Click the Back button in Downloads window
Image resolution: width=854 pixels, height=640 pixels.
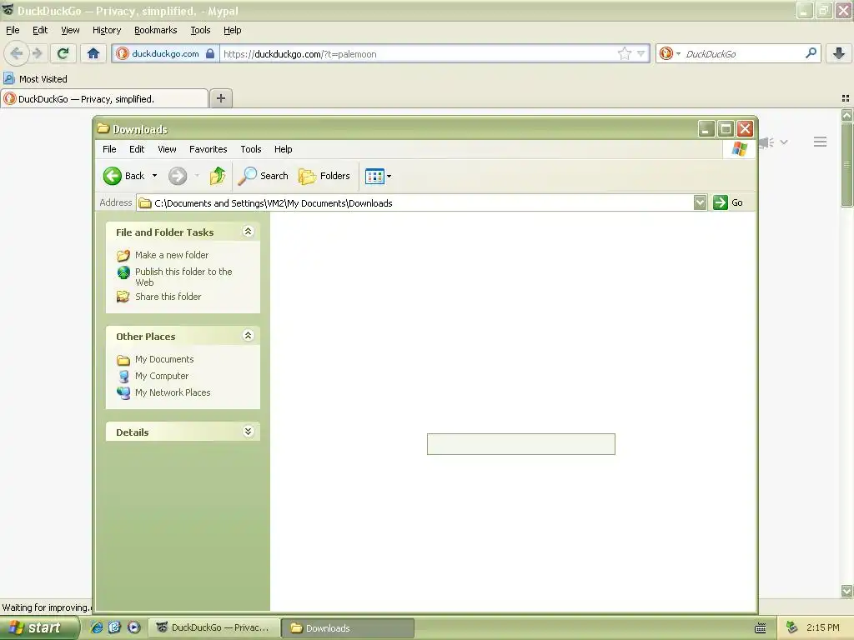click(x=124, y=176)
